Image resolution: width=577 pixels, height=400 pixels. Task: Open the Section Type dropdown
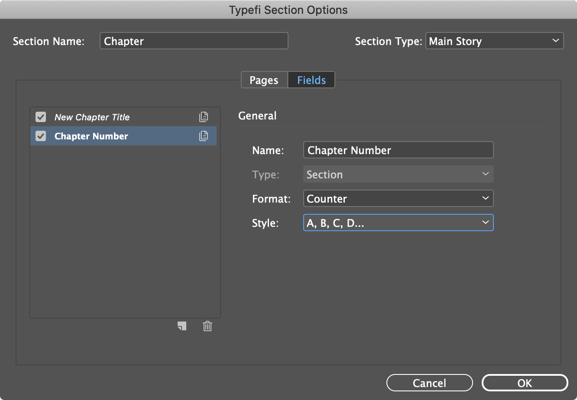494,41
